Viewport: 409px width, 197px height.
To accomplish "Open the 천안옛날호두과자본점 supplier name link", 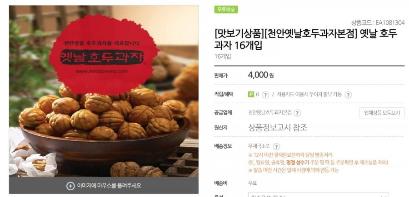I will click(269, 113).
